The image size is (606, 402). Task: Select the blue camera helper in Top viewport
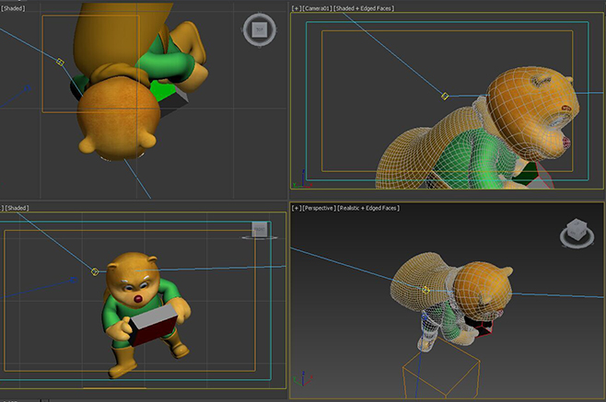[27, 88]
